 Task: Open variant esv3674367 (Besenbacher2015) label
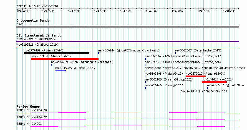(204, 91)
